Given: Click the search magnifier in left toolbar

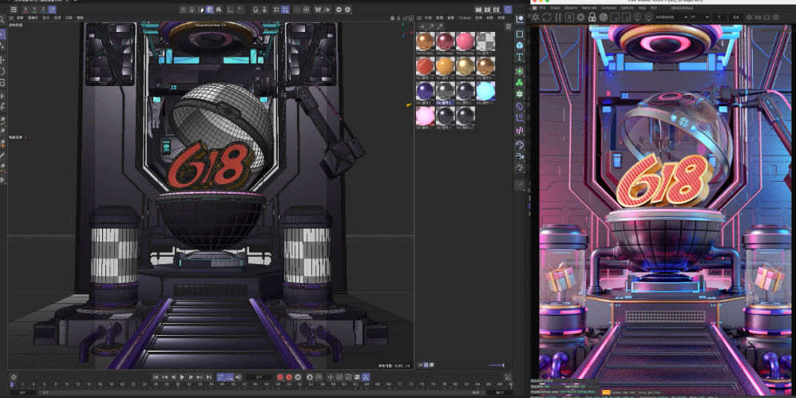Looking at the screenshot, I should point(3,18).
